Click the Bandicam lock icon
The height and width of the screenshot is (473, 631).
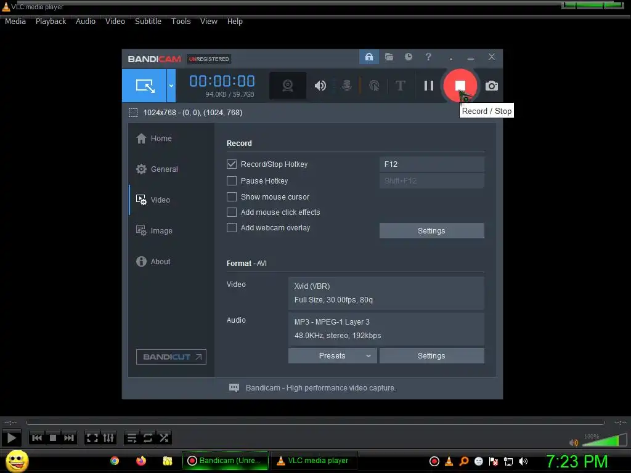pyautogui.click(x=368, y=57)
